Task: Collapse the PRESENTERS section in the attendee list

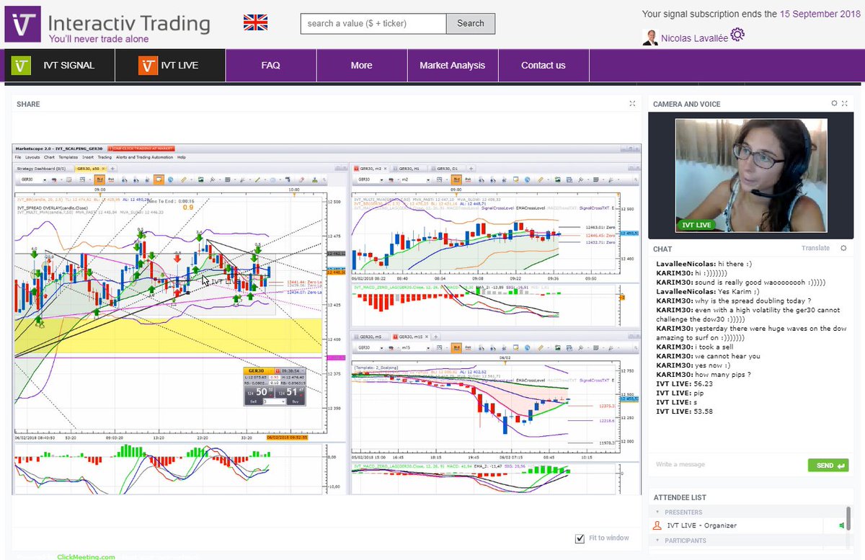Action: coord(657,512)
